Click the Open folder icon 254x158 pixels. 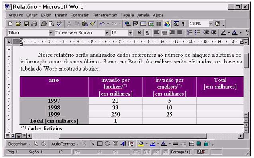coord(18,24)
